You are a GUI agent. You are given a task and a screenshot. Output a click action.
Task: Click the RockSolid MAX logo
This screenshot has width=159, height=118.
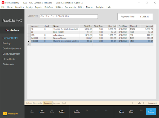[x=12, y=20]
